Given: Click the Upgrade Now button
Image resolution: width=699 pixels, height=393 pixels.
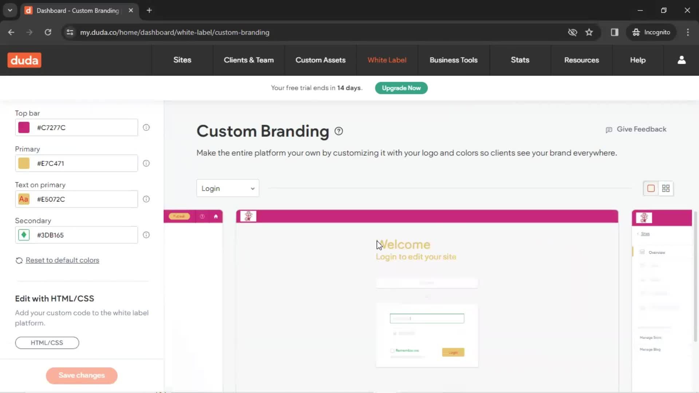Looking at the screenshot, I should coord(401,88).
